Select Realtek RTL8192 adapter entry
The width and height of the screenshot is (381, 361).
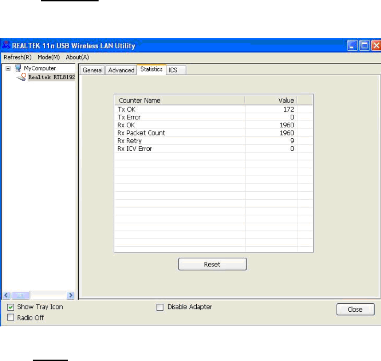click(x=51, y=77)
